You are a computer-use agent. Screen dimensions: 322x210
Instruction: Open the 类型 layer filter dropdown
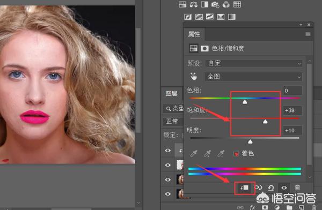(x=173, y=109)
